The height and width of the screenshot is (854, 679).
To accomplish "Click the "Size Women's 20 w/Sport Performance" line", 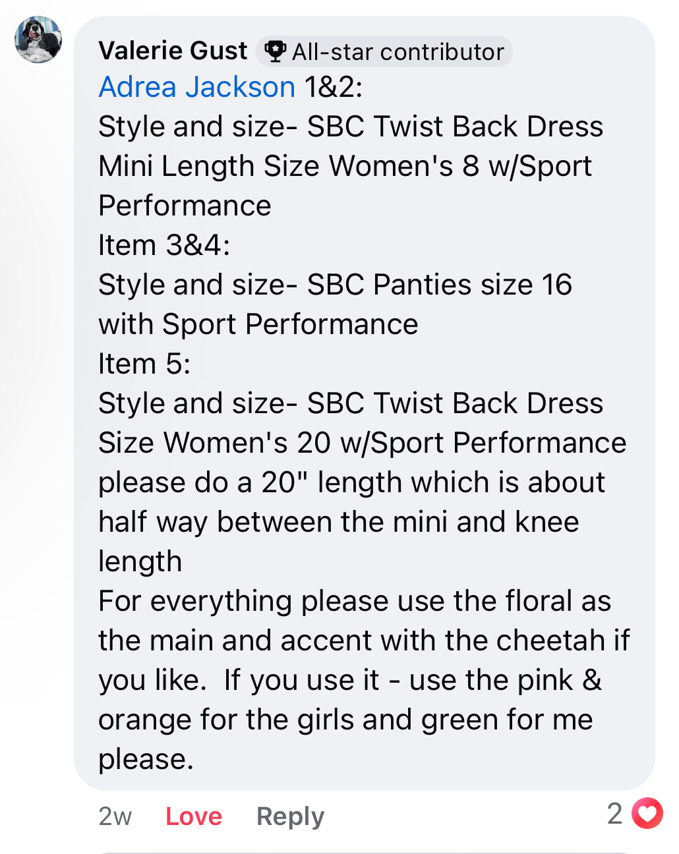I will pyautogui.click(x=362, y=443).
